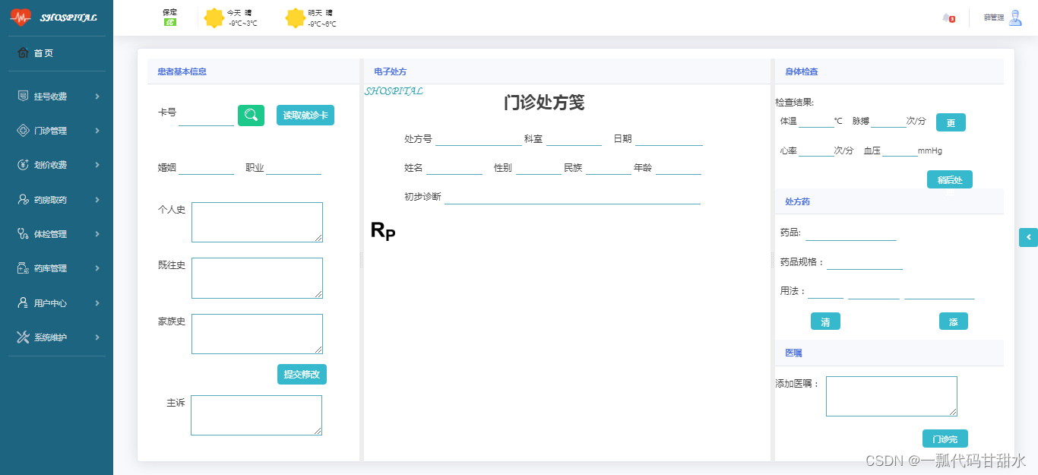Click the 提交修改 submit changes button
Image resolution: width=1038 pixels, height=475 pixels.
(302, 374)
